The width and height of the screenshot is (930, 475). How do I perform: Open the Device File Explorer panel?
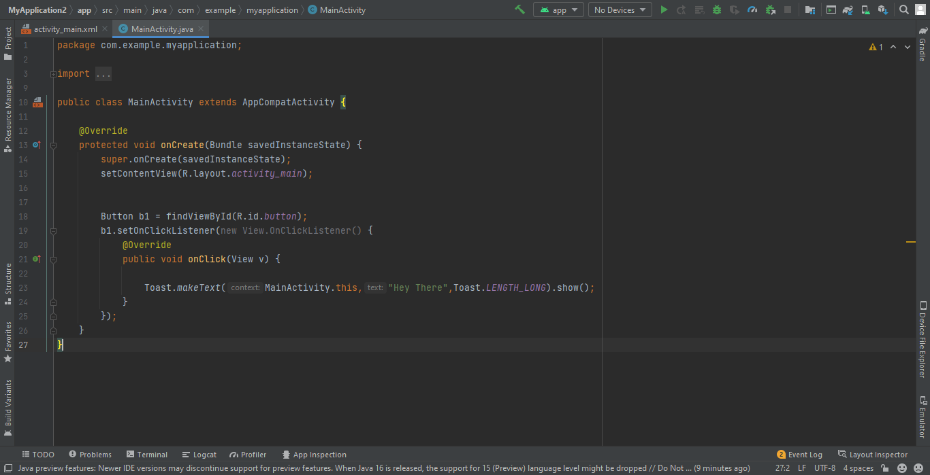coord(923,339)
